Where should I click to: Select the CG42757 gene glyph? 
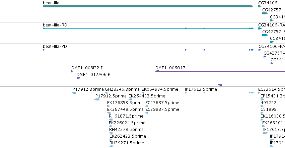pos(265,13)
